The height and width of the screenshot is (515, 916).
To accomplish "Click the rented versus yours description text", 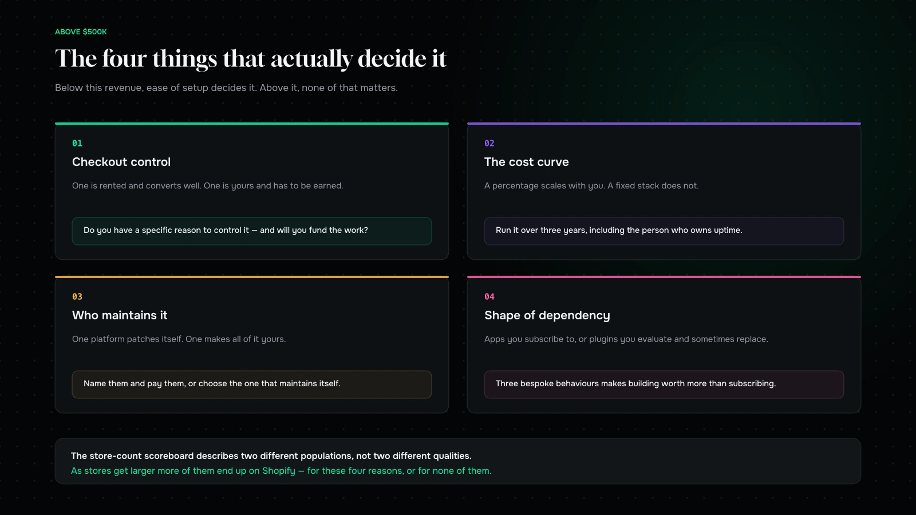I will point(208,186).
